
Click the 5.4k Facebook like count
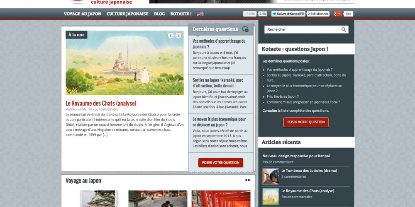point(262,14)
